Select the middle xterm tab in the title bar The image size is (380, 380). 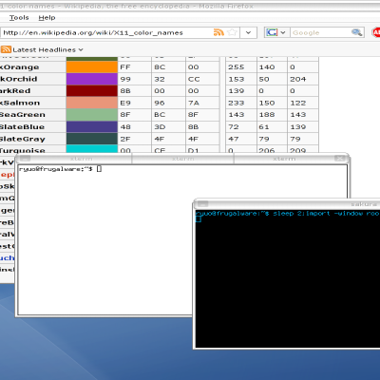pyautogui.click(x=182, y=159)
